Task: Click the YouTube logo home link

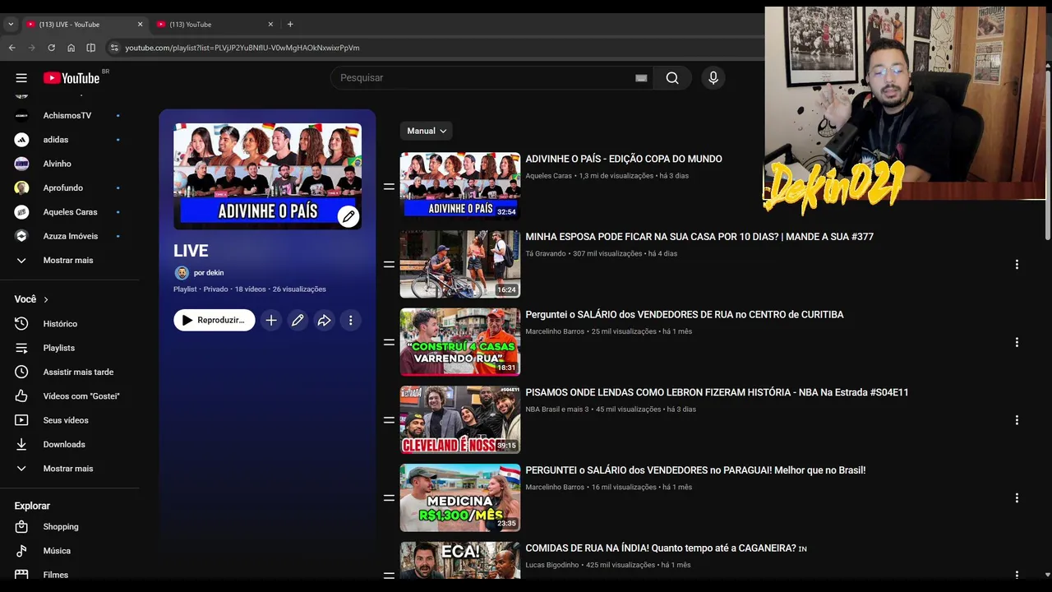Action: pos(72,78)
